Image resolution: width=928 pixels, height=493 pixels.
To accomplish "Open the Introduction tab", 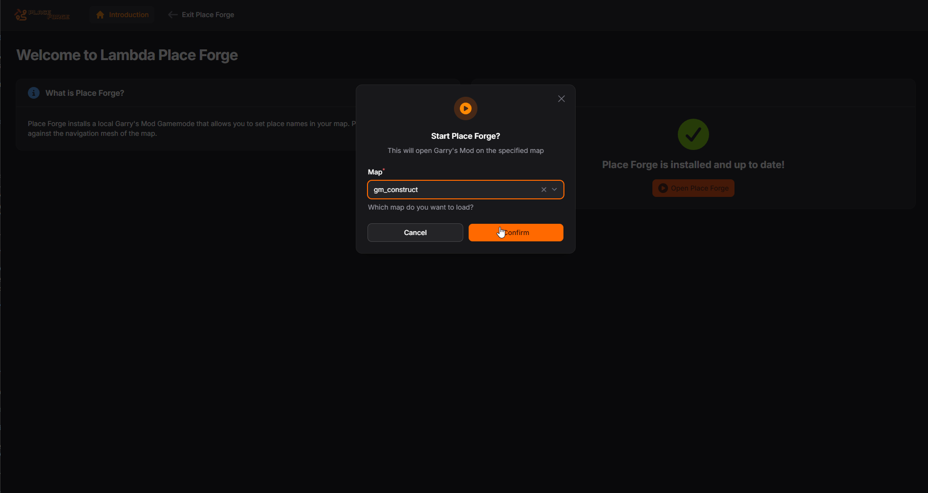I will coord(122,15).
